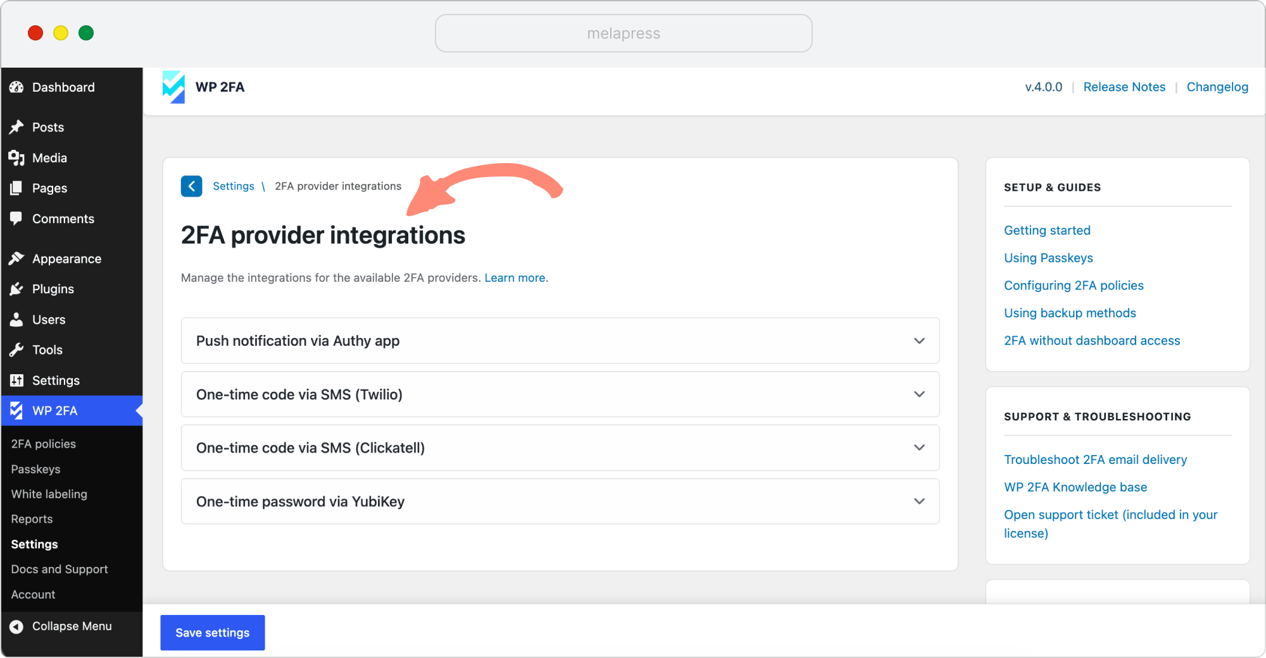The width and height of the screenshot is (1266, 658).
Task: Open White labeling submenu item
Action: pos(49,494)
